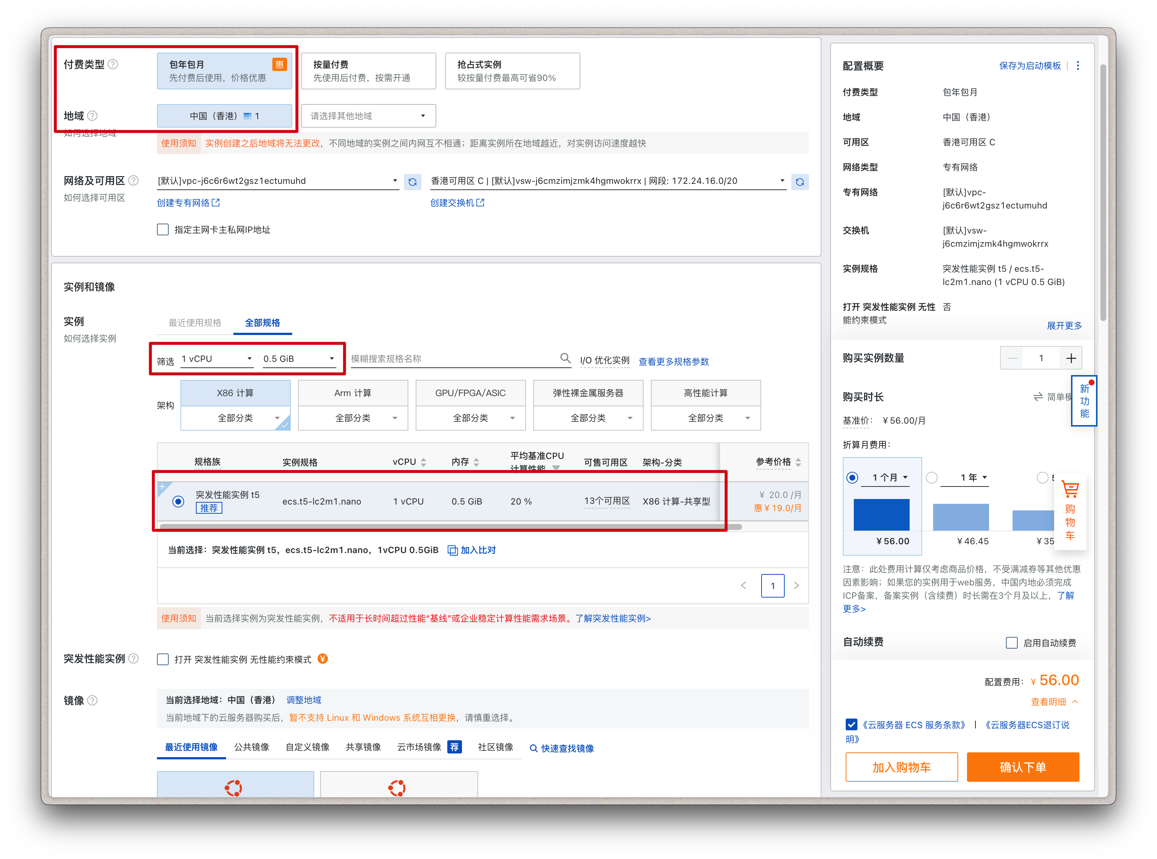
Task: Refresh the VPC list with the refresh icon
Action: (412, 182)
